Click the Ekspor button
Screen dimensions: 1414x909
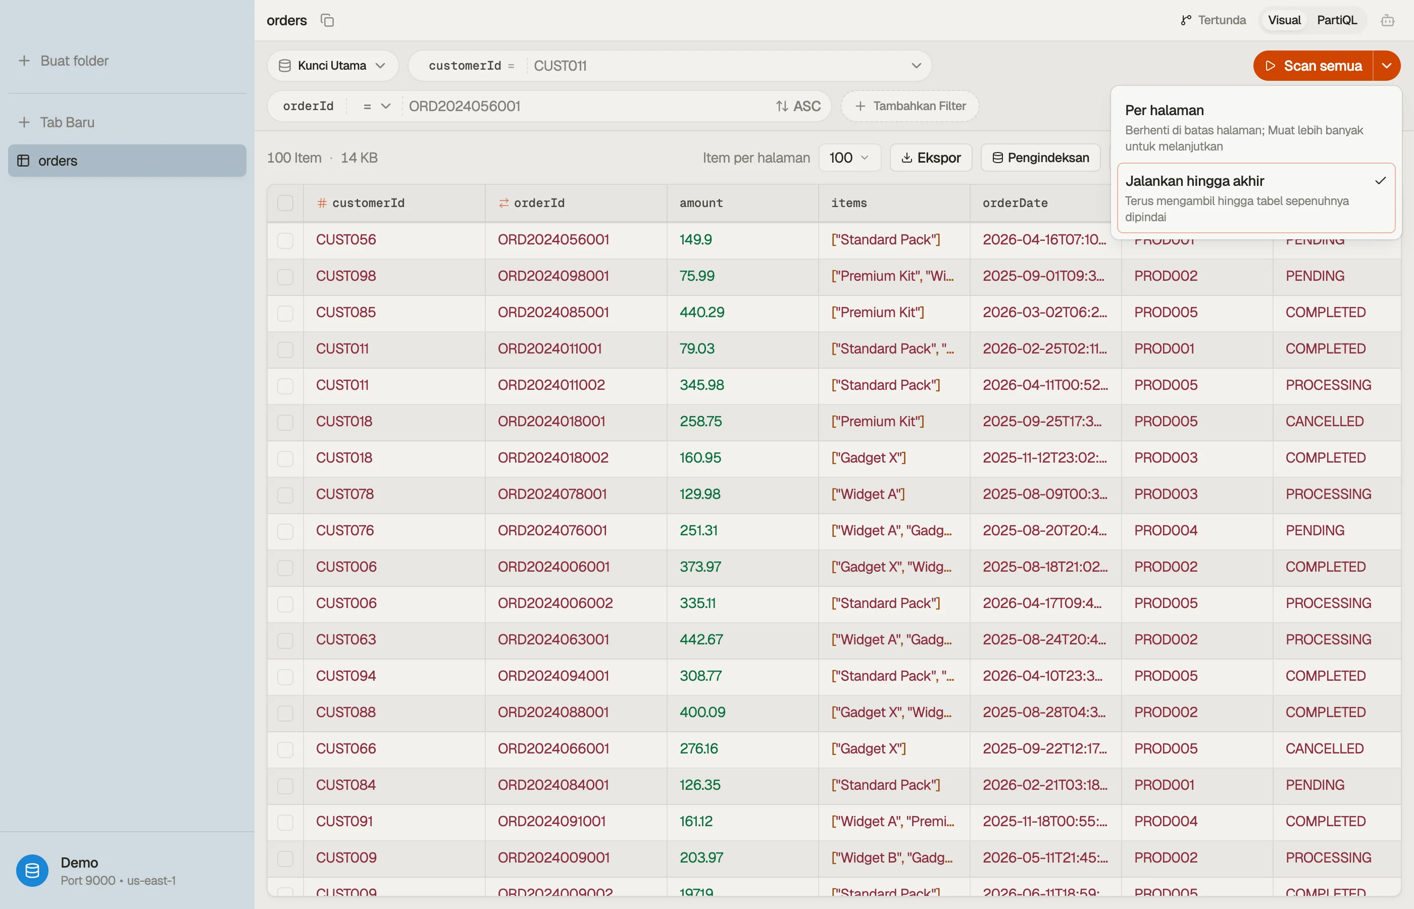(x=931, y=158)
